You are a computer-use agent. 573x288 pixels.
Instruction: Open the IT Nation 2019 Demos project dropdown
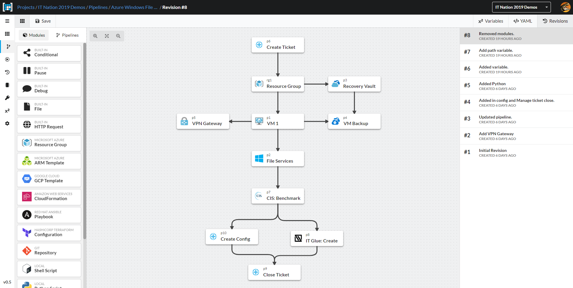pos(521,7)
